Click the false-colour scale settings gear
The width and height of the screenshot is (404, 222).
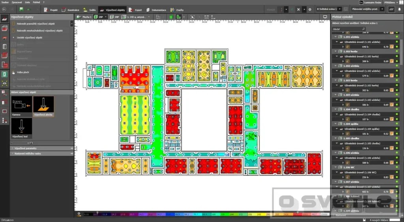tap(79, 214)
